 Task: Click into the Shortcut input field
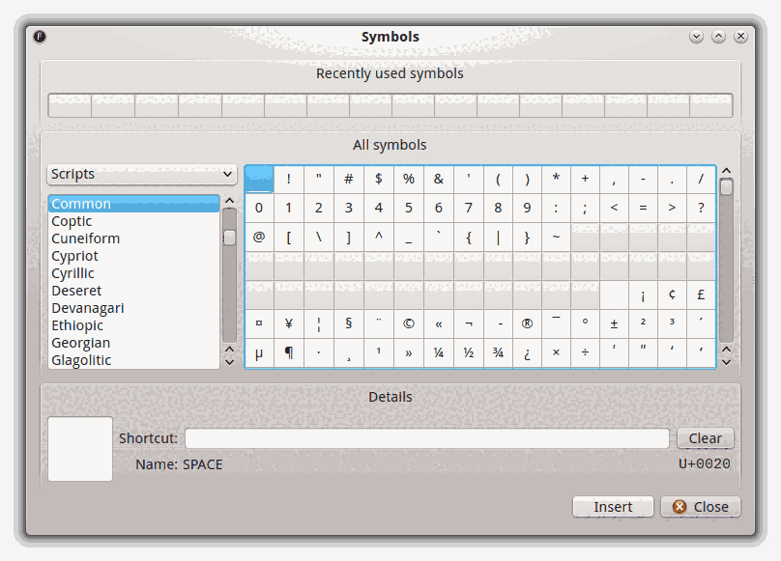coord(426,438)
